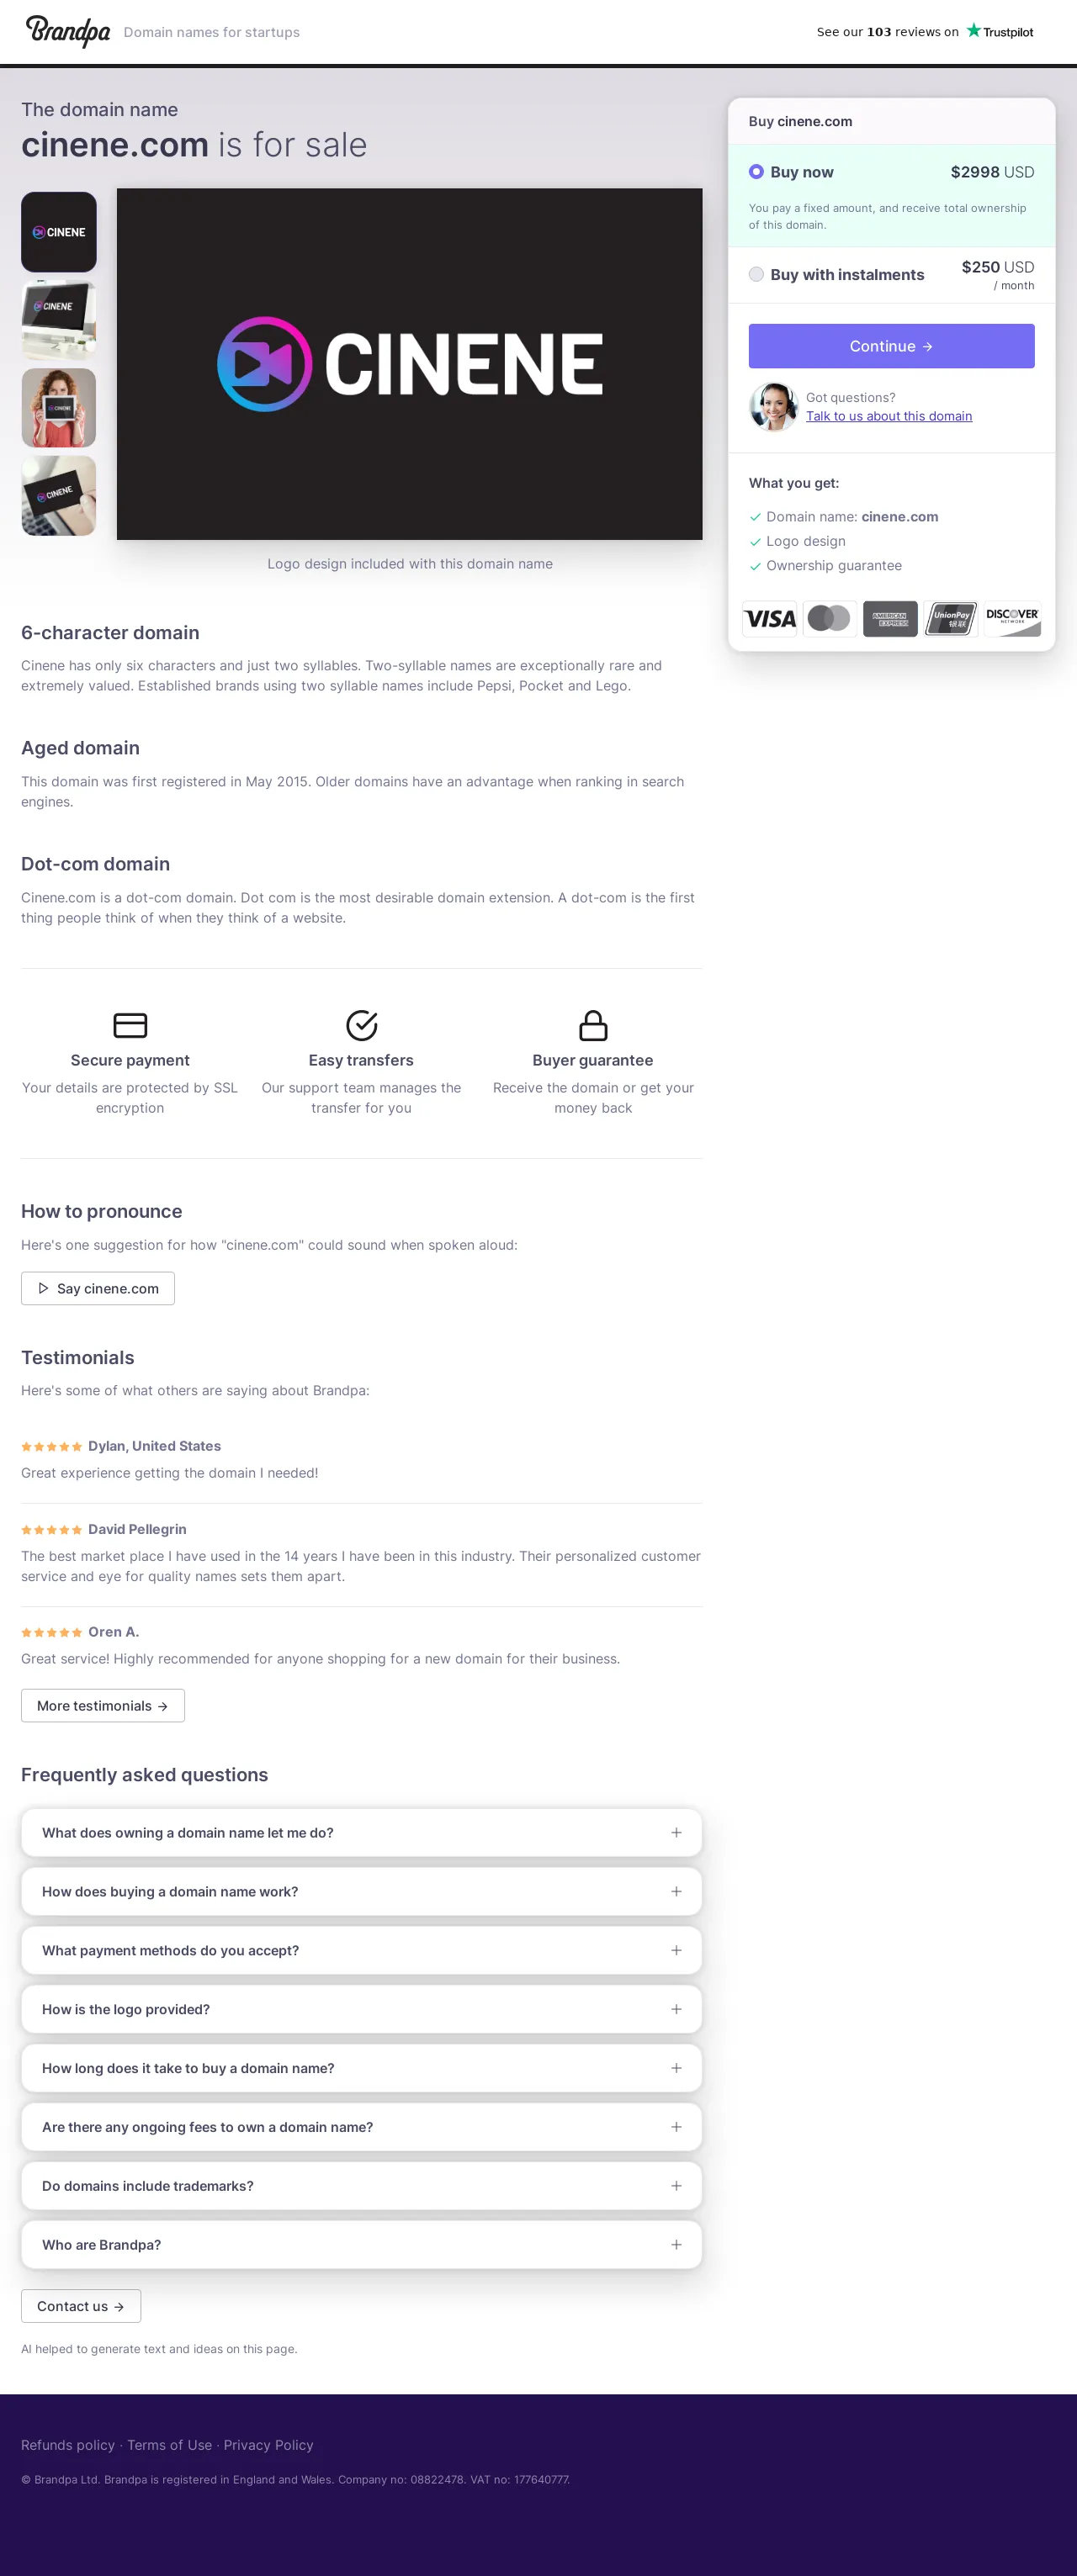Select Buy with instalments option
1077x2576 pixels.
pos(891,275)
